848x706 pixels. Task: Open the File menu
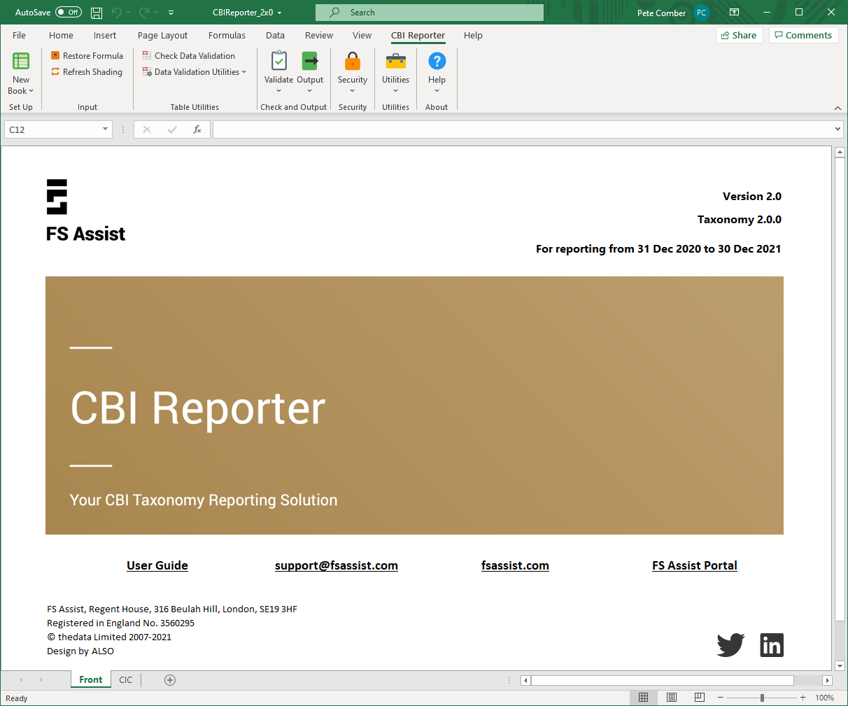19,36
